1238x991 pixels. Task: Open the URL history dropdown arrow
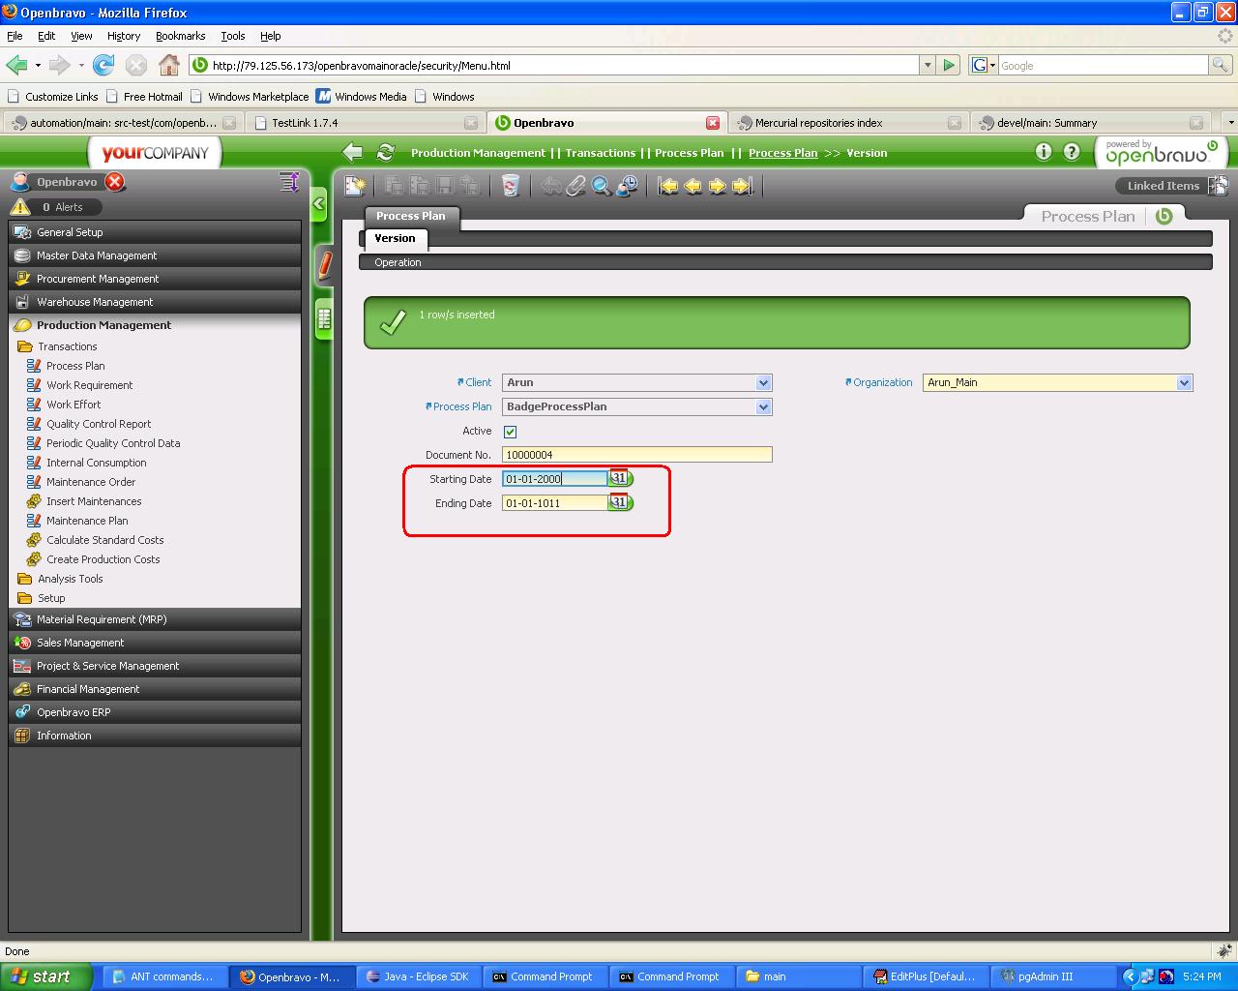928,66
